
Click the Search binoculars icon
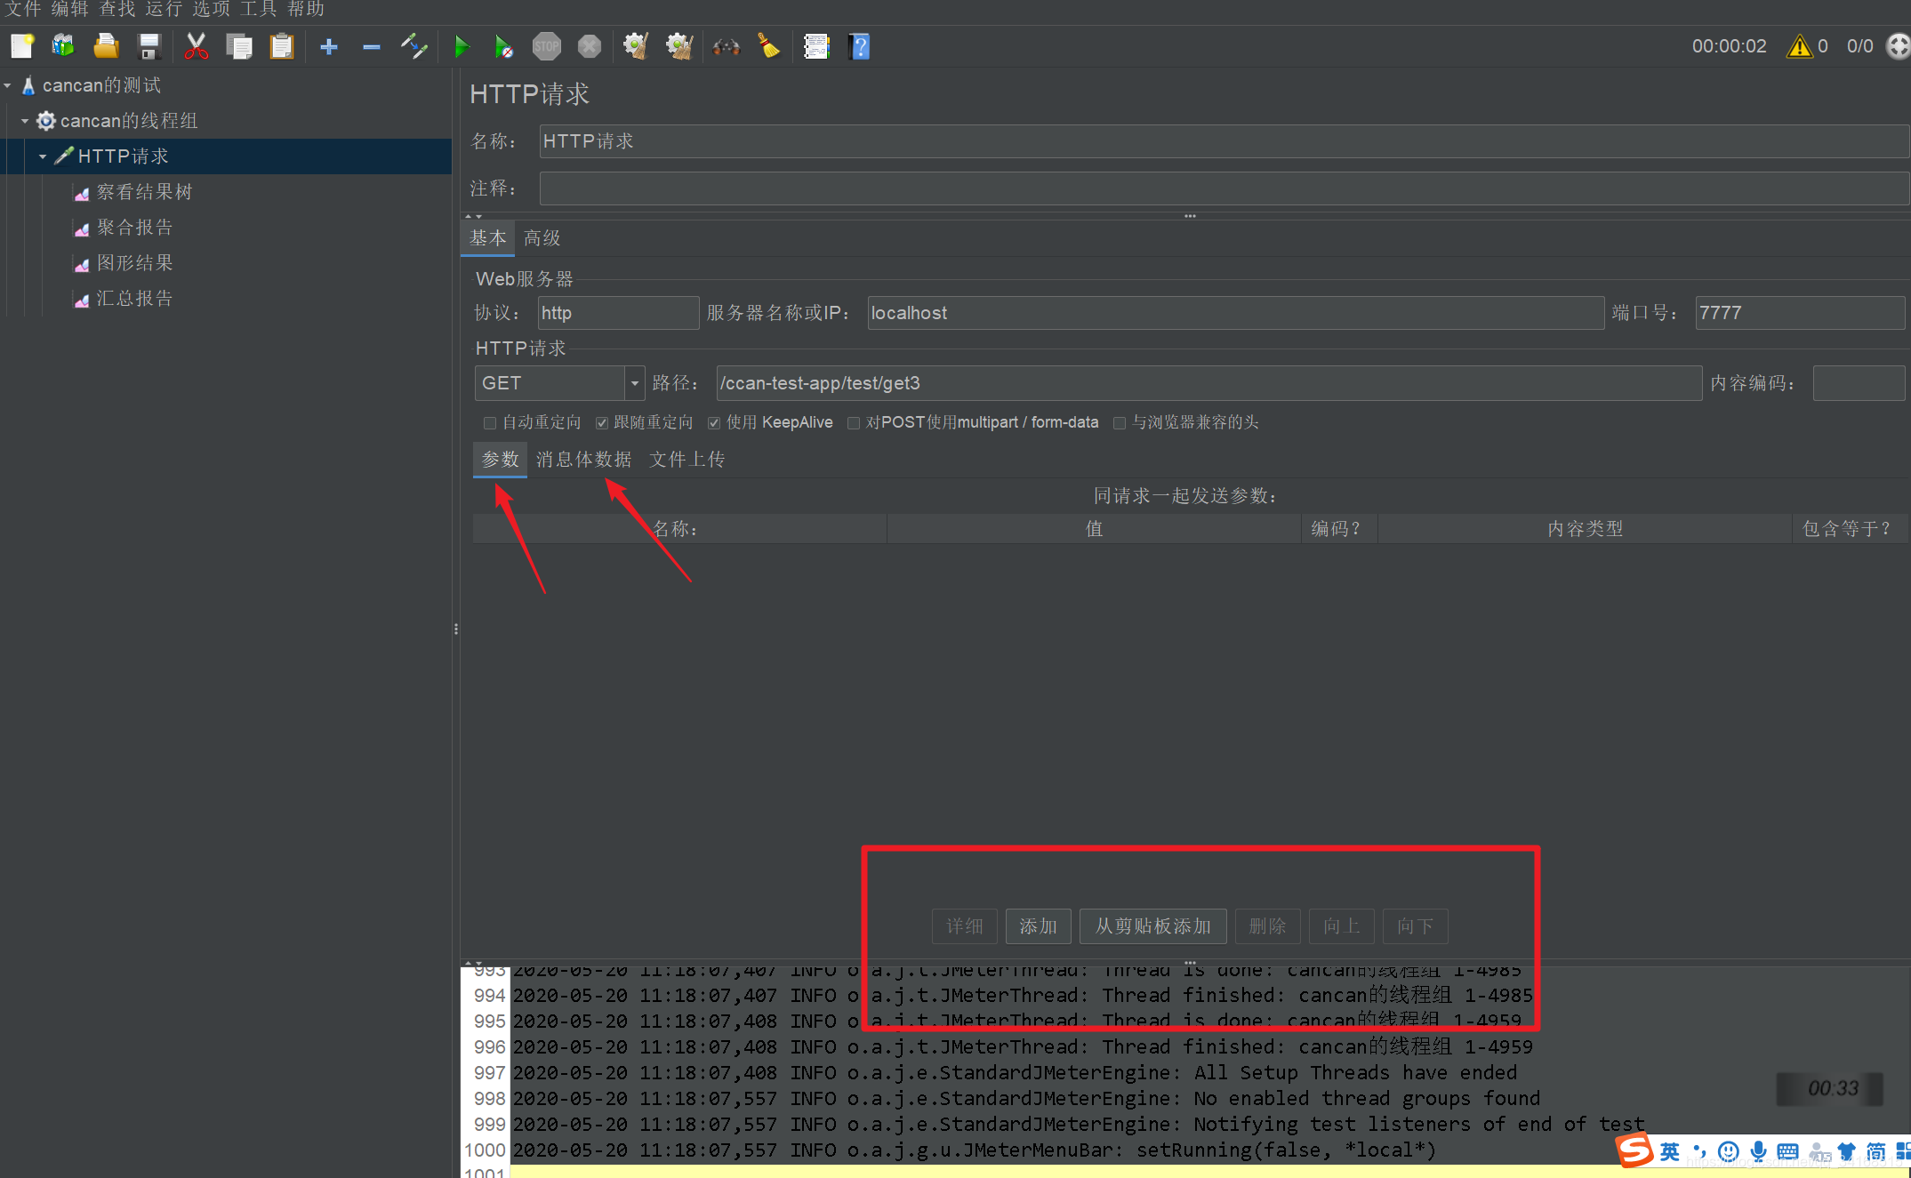coord(727,46)
